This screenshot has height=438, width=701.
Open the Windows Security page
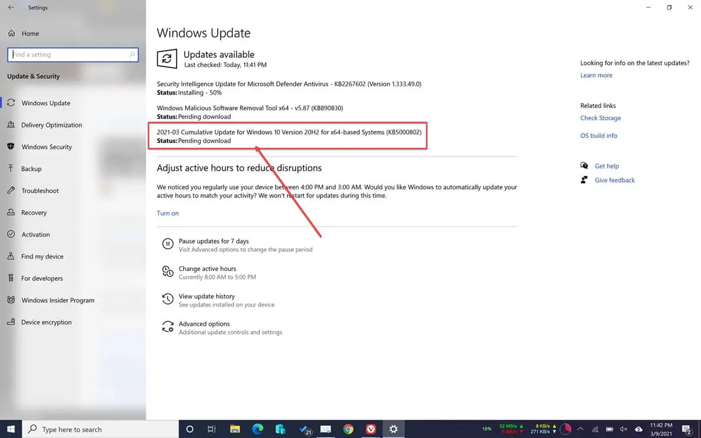coord(47,147)
